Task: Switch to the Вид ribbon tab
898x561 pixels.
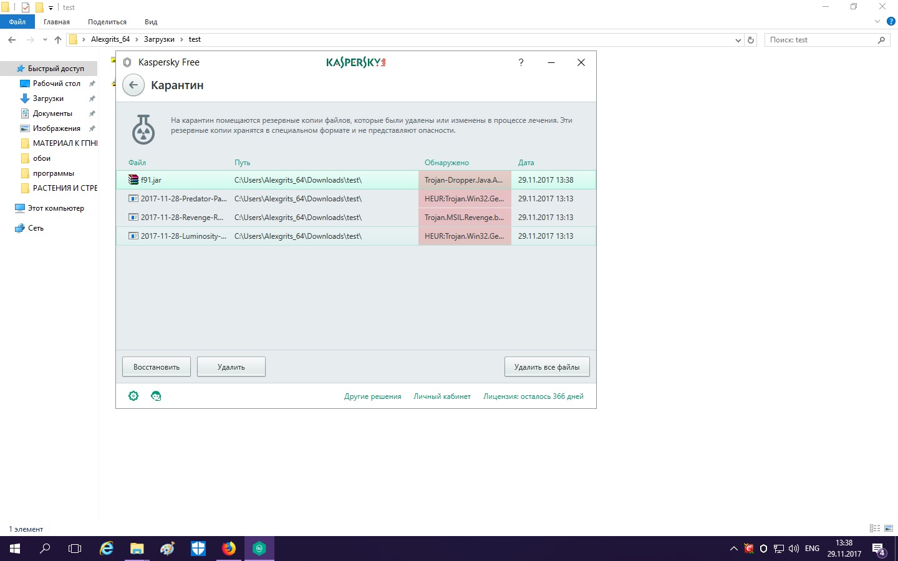Action: coord(151,22)
